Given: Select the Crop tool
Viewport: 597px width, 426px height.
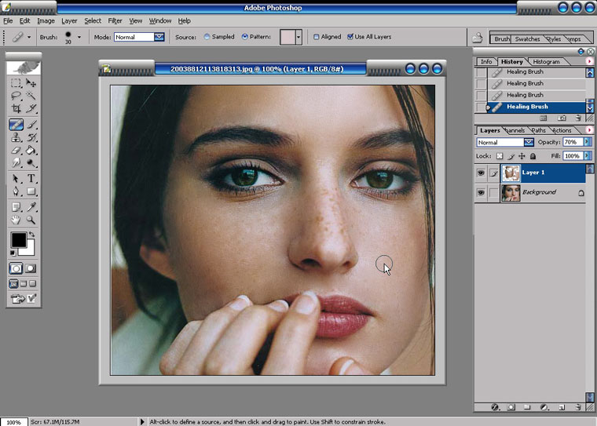Looking at the screenshot, I should [16, 109].
